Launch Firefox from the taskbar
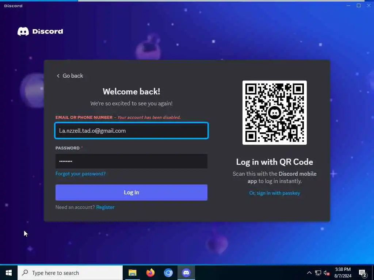 pos(150,273)
